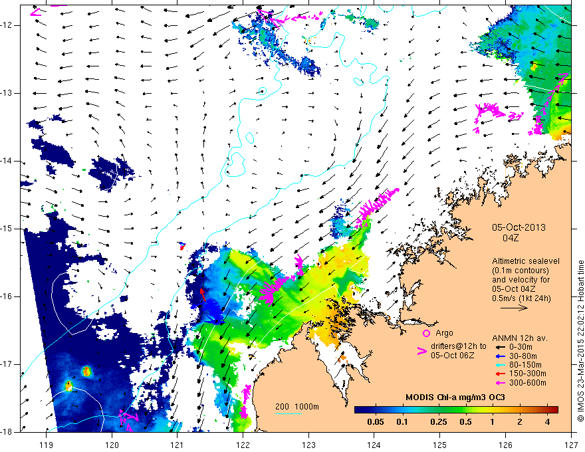Click the '300-600m' depth label
The height and width of the screenshot is (452, 585).
pos(528,383)
